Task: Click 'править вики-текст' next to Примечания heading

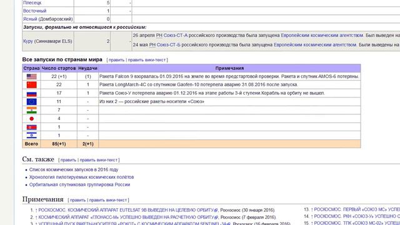Action: tap(108, 200)
